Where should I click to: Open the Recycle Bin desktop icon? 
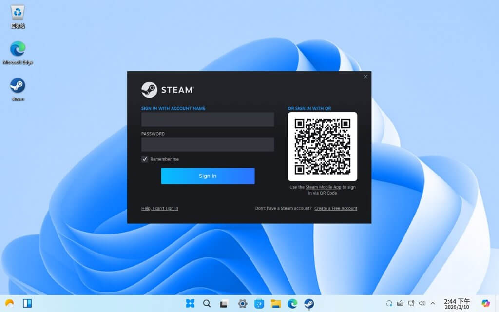click(18, 17)
